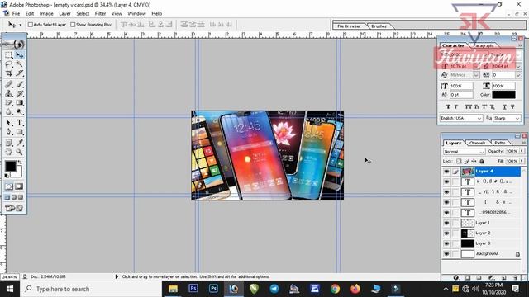The height and width of the screenshot is (297, 529).
Task: Open the Brushes palette tab
Action: pos(379,26)
